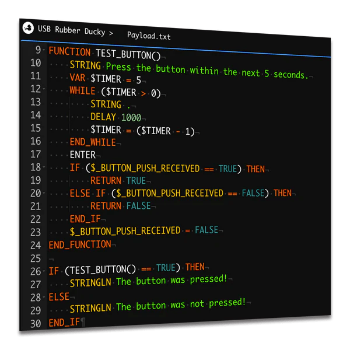Viewport: 350px width, 350px height.
Task: Click the ($TIMER > 0) condition
Action: point(131,92)
